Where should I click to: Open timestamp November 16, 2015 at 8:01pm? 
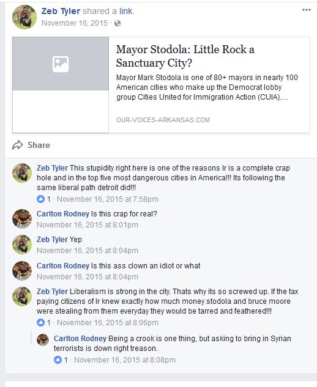[x=88, y=225]
